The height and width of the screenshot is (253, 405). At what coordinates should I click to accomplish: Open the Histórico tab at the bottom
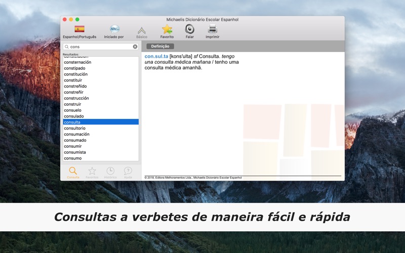click(110, 173)
